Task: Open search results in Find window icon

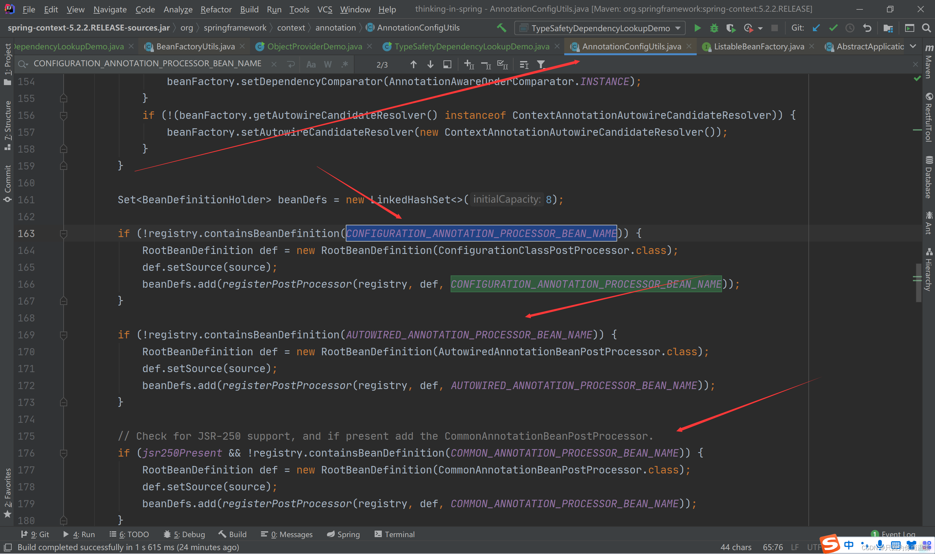Action: (447, 65)
